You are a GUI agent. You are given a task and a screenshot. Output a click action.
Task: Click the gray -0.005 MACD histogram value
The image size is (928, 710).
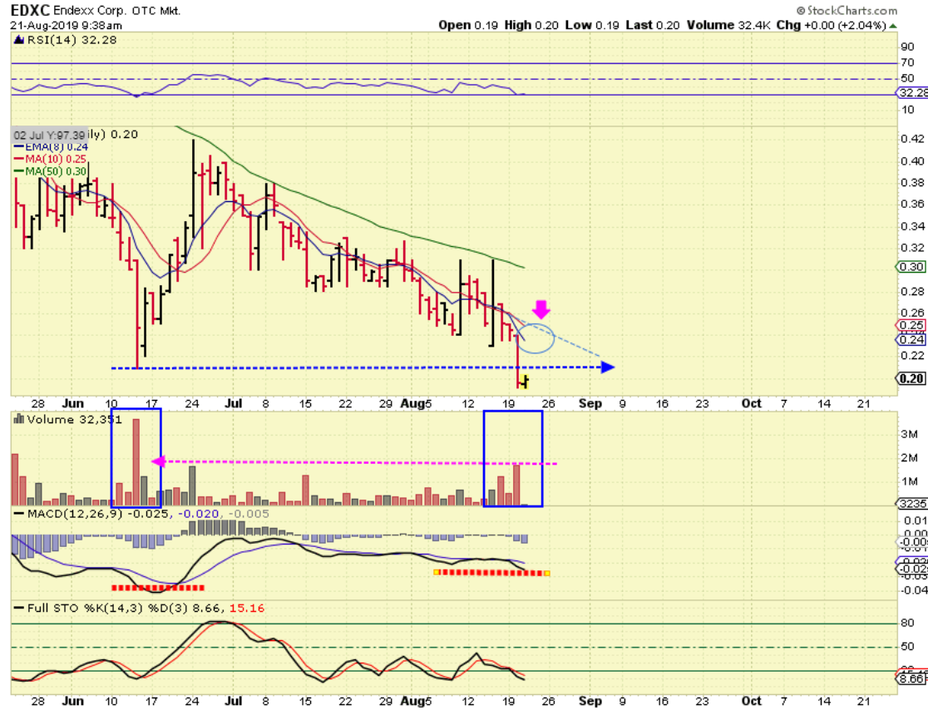(x=249, y=514)
